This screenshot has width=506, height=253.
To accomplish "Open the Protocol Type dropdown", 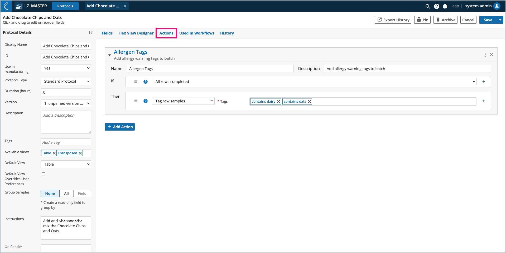I will [66, 81].
